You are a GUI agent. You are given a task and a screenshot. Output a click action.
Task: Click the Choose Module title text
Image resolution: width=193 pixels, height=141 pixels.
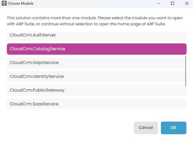coord(21,4)
